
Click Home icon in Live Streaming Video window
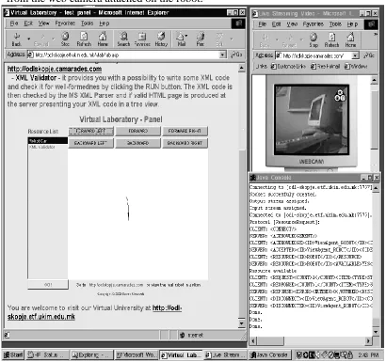click(x=350, y=40)
